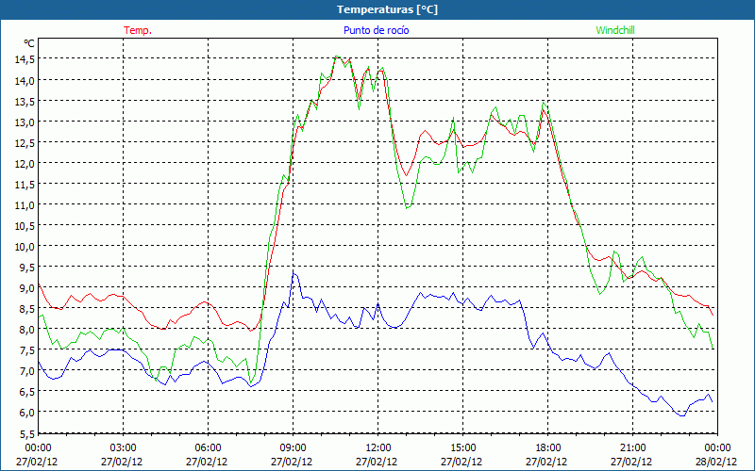Screen dimensions: 755x471
Task: Click the 28/02/12 date label
Action: 716,462
